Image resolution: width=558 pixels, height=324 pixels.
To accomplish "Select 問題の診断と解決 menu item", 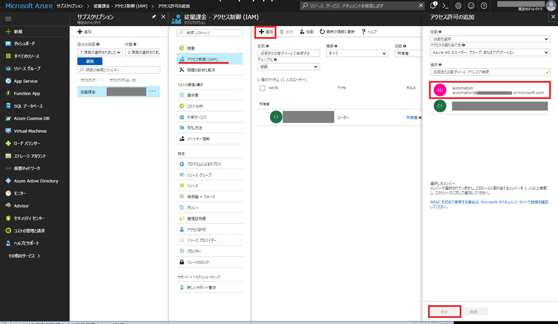I will click(x=210, y=70).
